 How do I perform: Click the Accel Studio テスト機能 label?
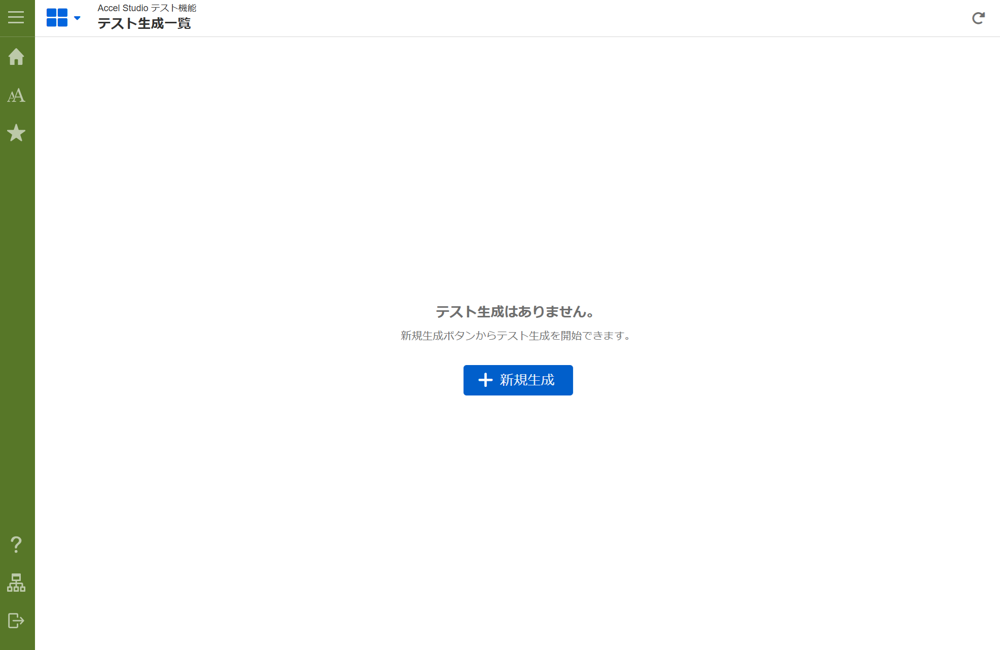click(147, 8)
